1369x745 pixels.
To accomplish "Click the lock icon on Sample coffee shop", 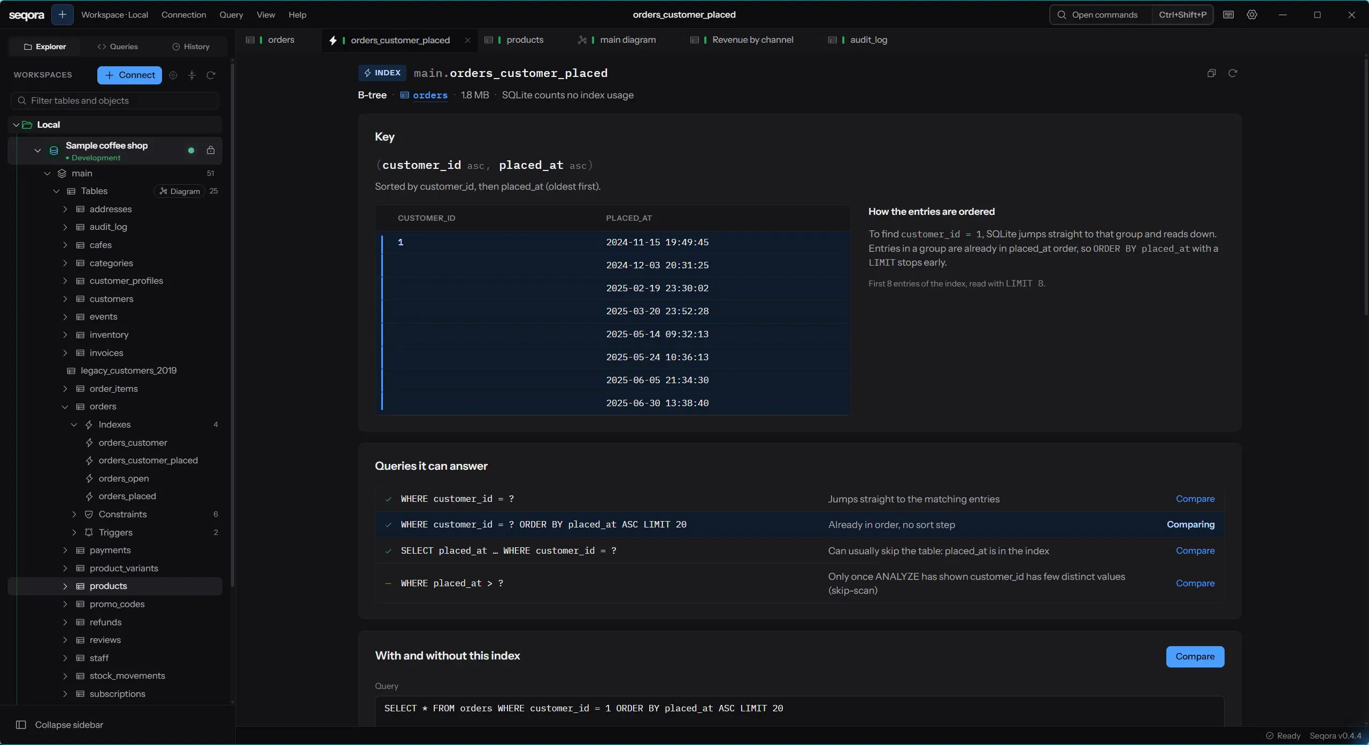I will [x=211, y=150].
